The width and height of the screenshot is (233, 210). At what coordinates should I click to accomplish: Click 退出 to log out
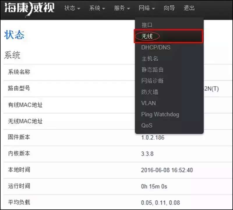click(189, 8)
